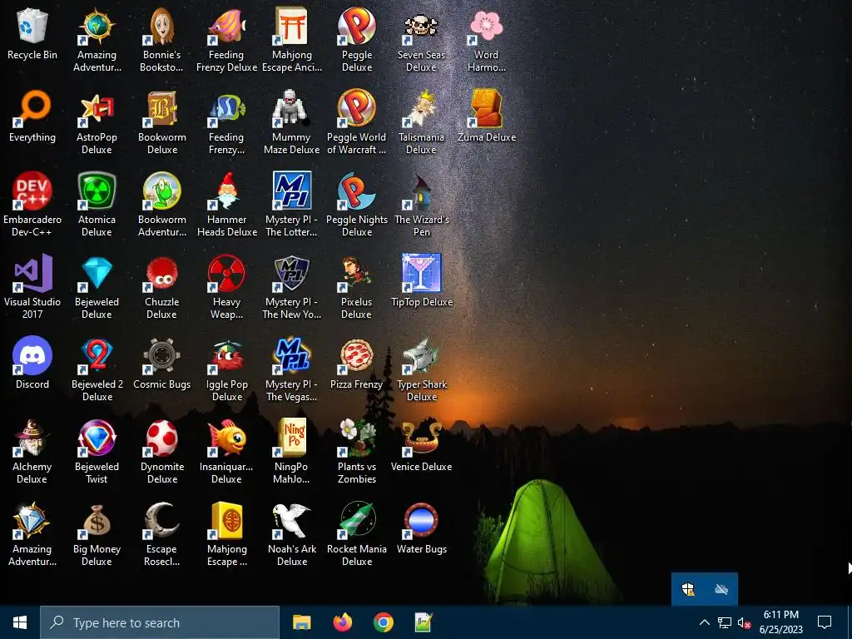Click the Cosmic Bugs gear icon
852x639 pixels.
[162, 355]
